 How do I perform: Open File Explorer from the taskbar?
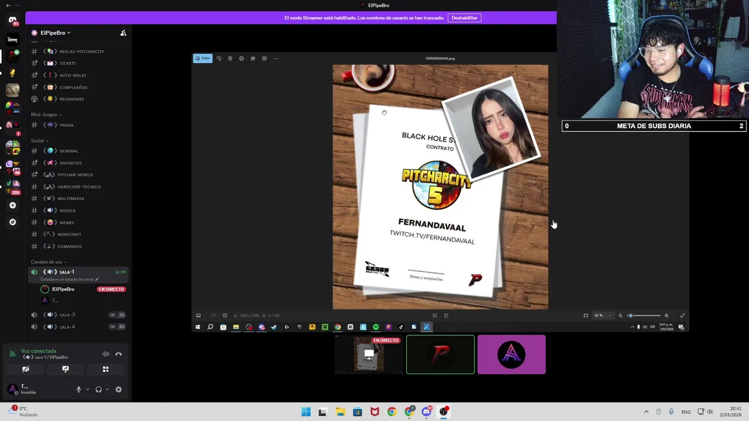340,412
